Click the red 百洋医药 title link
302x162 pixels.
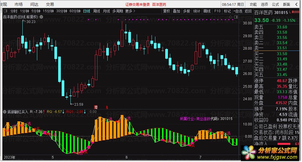coord(159,4)
